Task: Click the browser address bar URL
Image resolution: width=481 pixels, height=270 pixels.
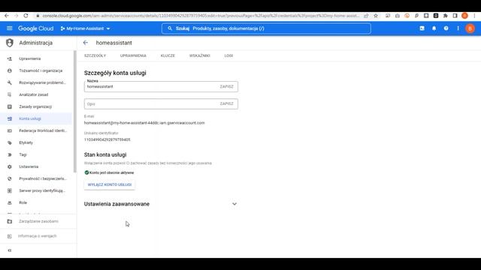Action: coord(201,16)
